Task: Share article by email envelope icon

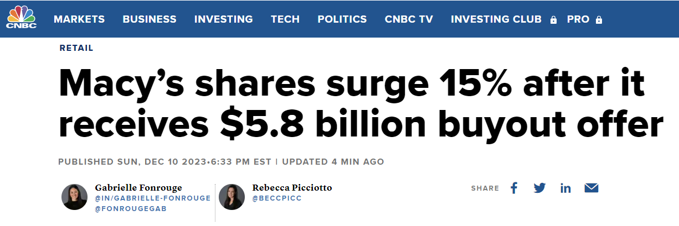Action: 591,188
